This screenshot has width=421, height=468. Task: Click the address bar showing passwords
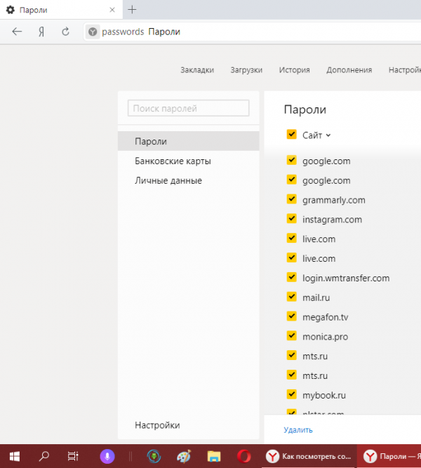253,32
